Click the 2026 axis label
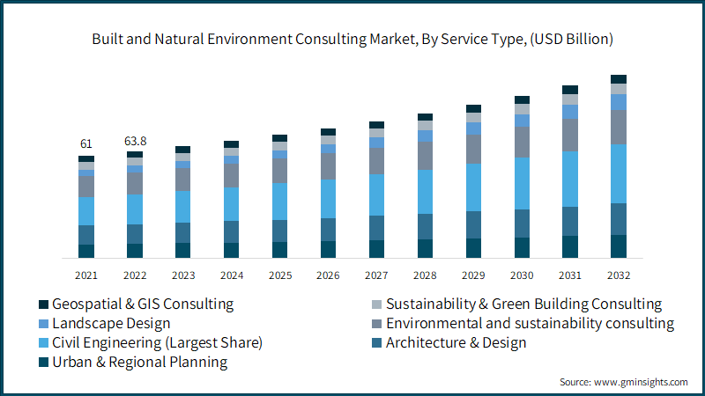This screenshot has width=705, height=396. (x=328, y=275)
